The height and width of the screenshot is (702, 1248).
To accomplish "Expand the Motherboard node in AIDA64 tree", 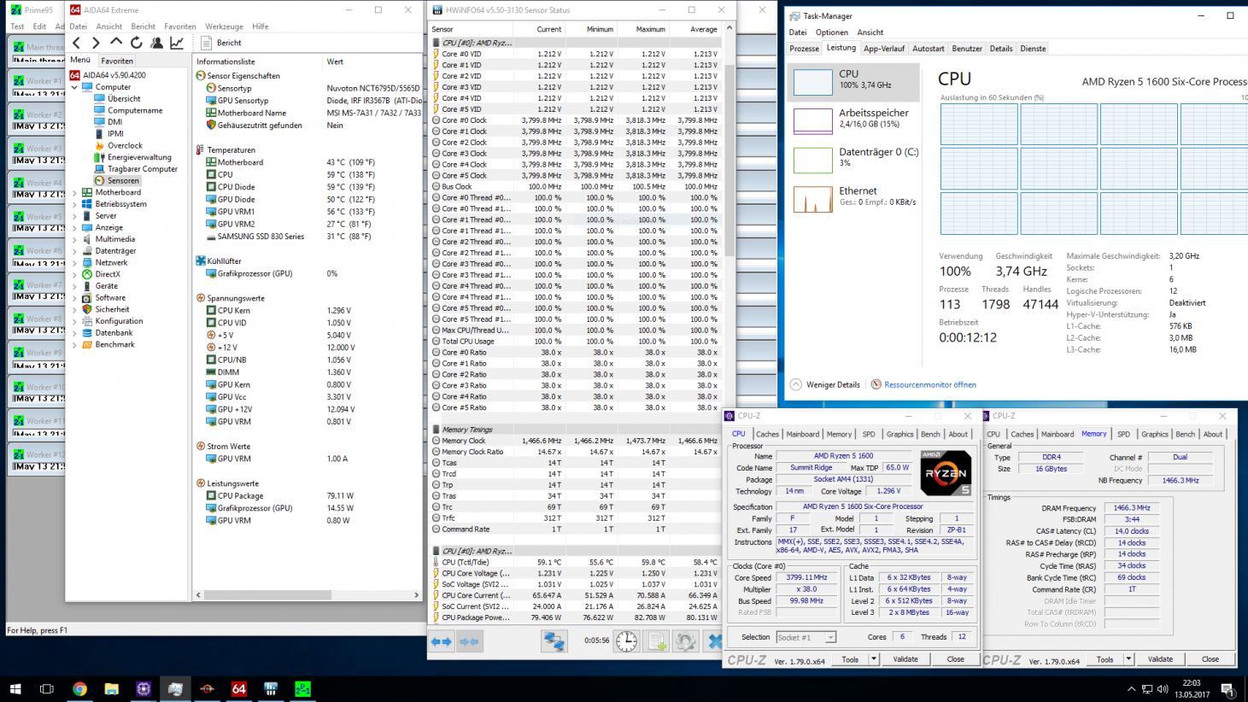I will pos(74,192).
